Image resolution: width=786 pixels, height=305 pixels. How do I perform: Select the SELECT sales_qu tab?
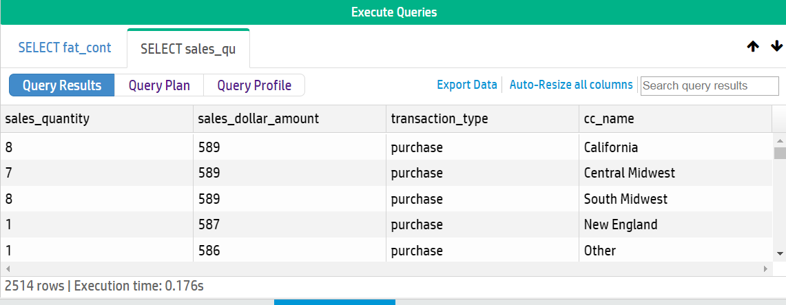tap(188, 49)
